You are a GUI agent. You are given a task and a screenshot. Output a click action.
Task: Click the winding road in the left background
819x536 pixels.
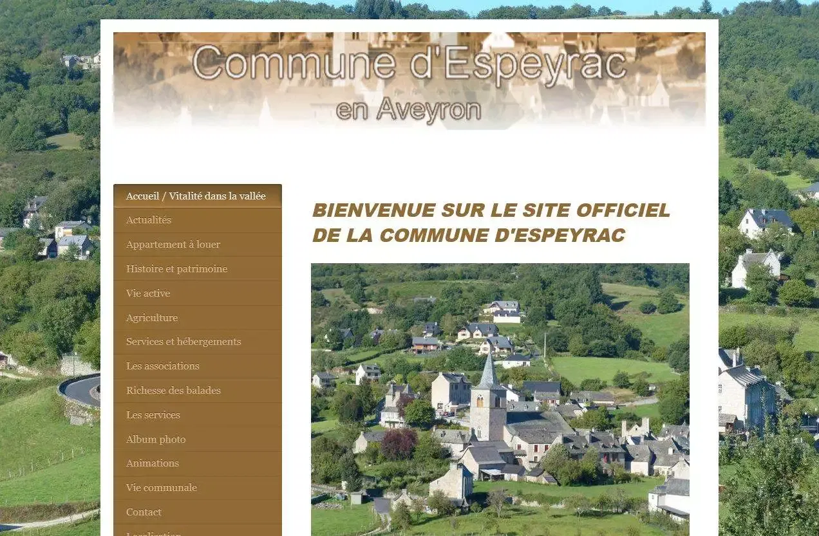pyautogui.click(x=80, y=389)
